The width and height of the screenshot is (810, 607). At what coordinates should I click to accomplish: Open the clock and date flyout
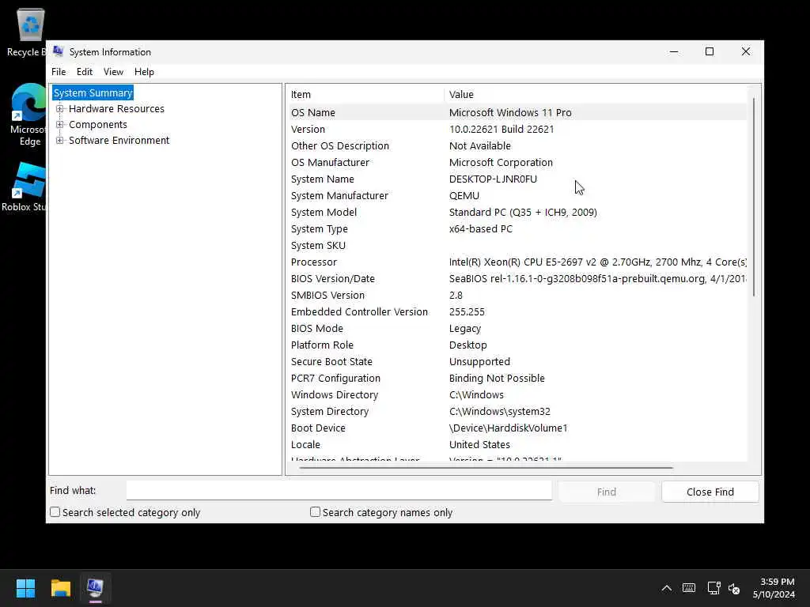pos(774,588)
